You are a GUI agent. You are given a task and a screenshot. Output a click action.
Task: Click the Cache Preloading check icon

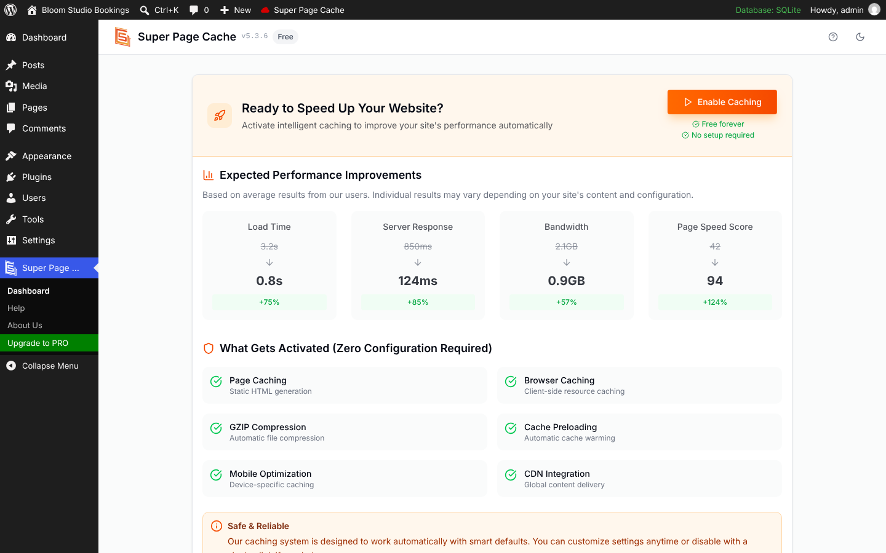(x=511, y=428)
